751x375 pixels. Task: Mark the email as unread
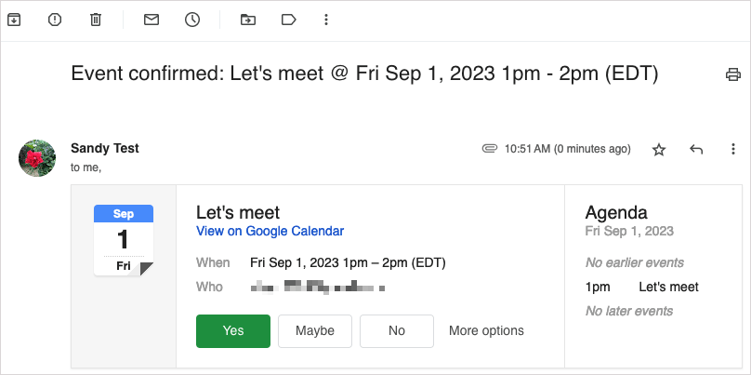tap(152, 20)
